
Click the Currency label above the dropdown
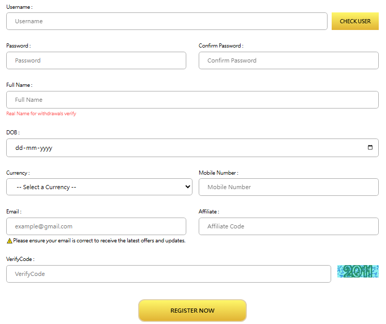pos(18,173)
